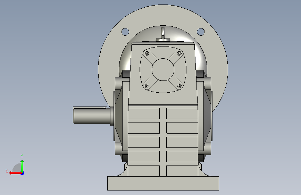Pick the upper-left mounting hole in flange
301x195 pixels.
(x=125, y=32)
